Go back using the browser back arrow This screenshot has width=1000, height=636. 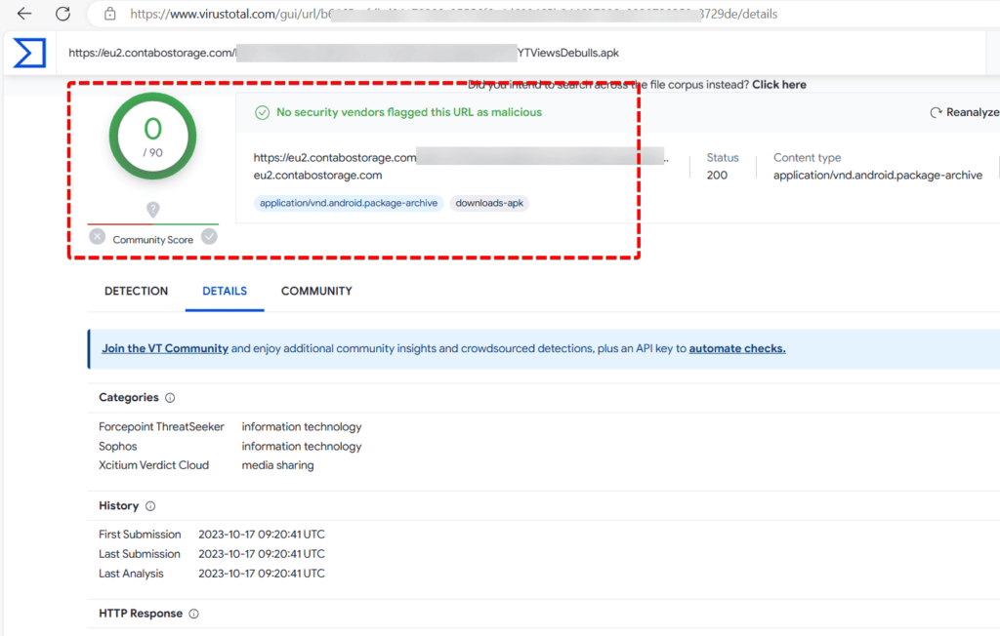24,14
